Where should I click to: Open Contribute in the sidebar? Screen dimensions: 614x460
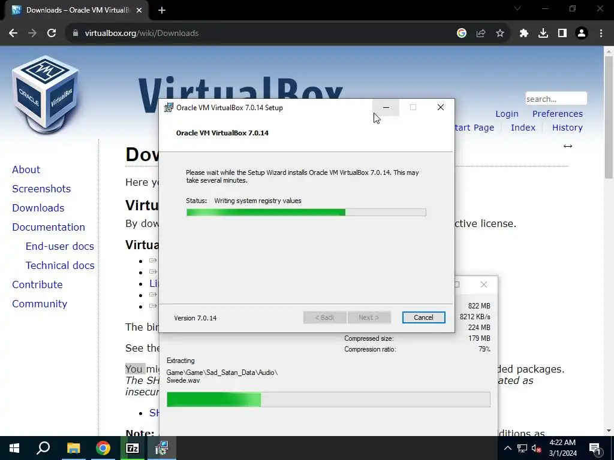click(x=37, y=285)
